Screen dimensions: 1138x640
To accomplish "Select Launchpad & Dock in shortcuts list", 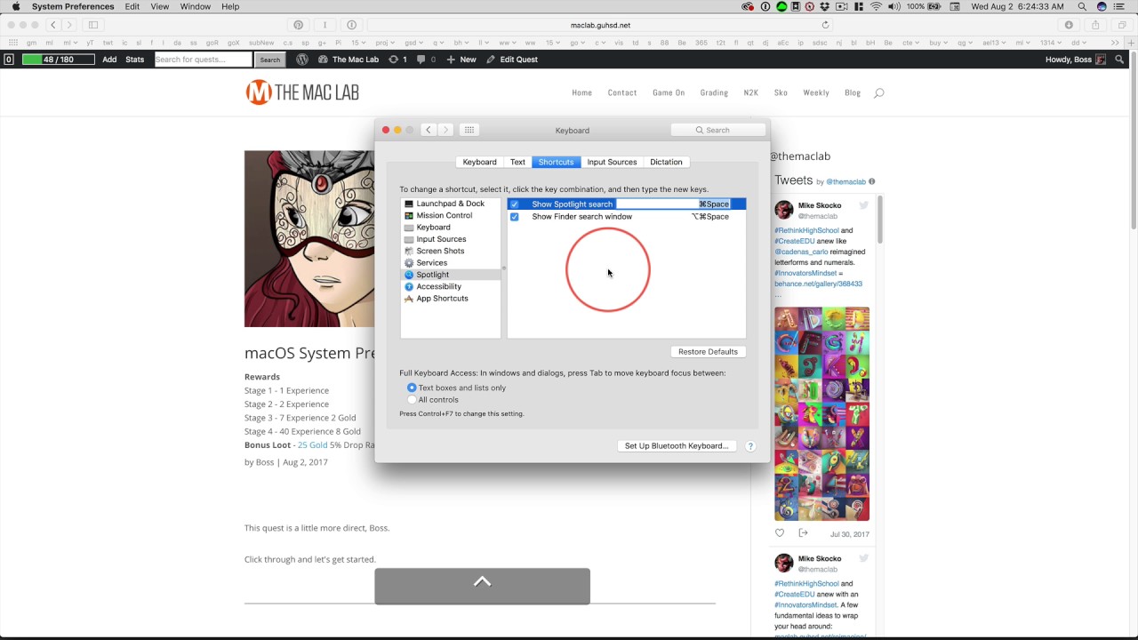I will pos(451,204).
